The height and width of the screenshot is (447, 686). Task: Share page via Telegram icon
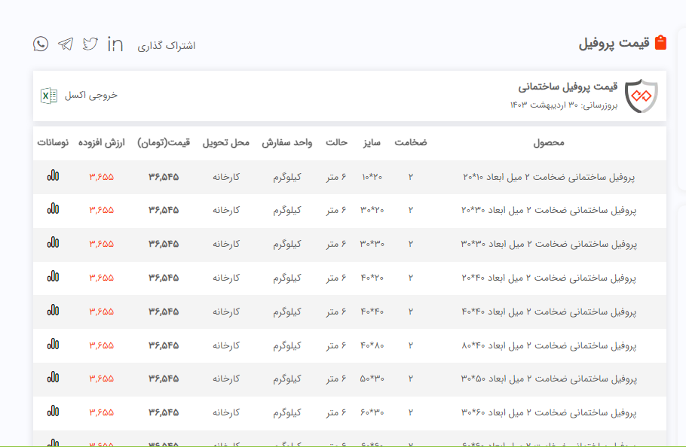coord(66,44)
